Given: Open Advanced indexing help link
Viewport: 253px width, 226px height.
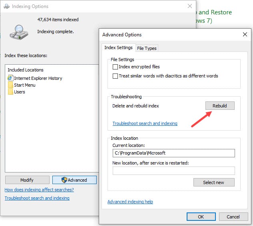Looking at the screenshot, I should pos(130,202).
